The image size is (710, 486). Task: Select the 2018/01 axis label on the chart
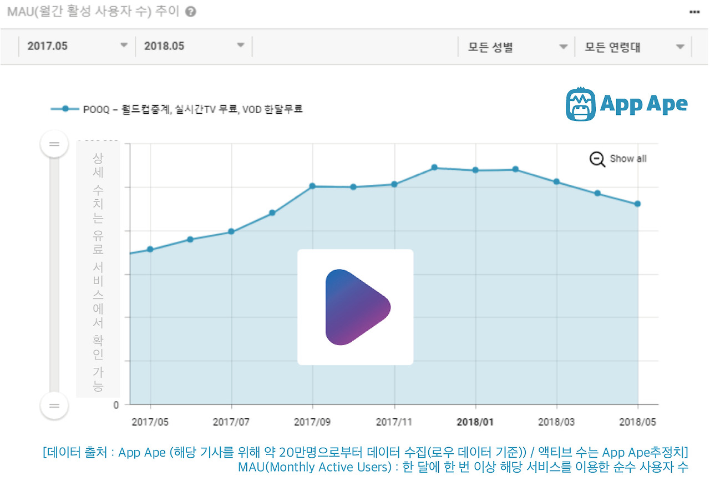pyautogui.click(x=475, y=422)
